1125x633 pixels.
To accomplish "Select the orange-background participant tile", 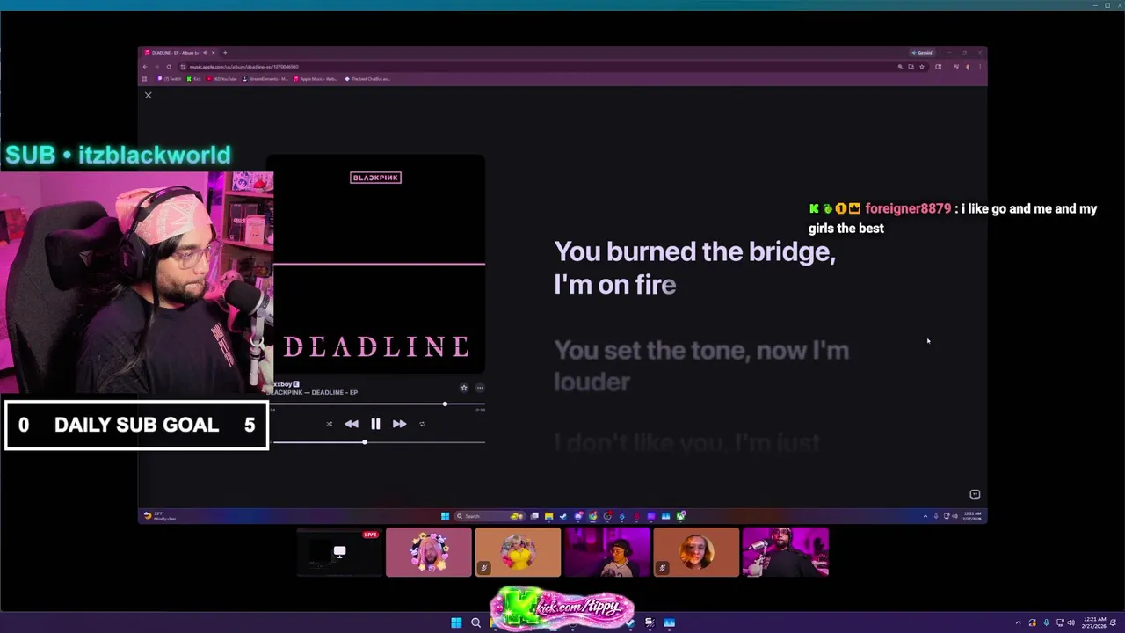I will point(696,552).
